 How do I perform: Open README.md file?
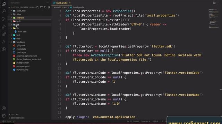[x=22, y=70]
